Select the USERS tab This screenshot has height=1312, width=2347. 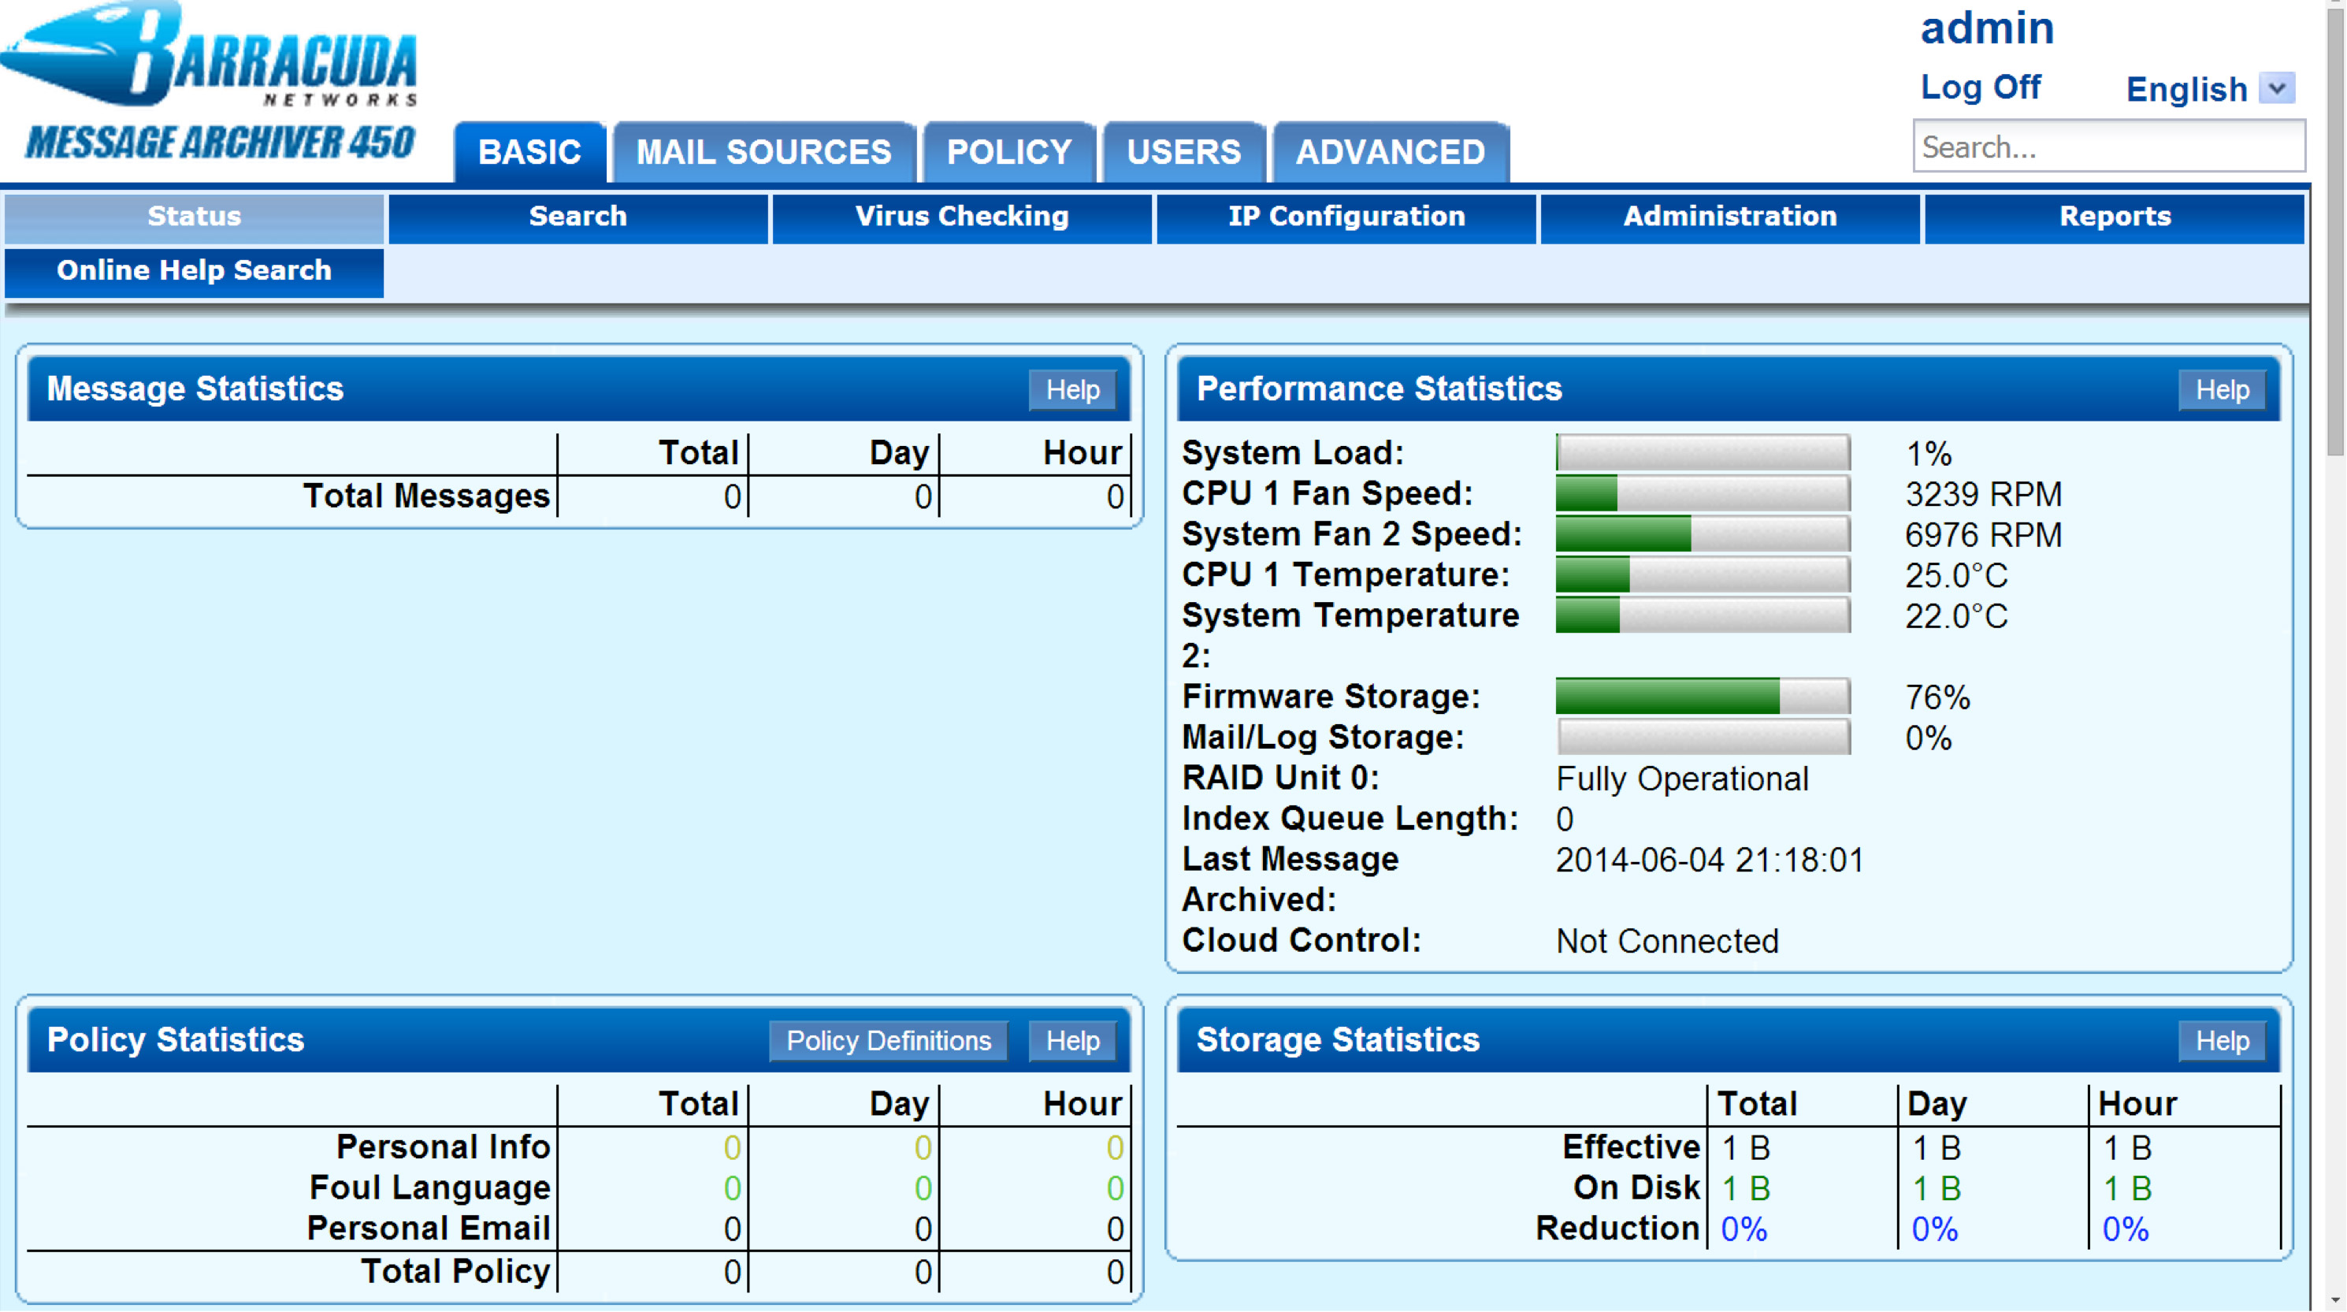click(1183, 152)
